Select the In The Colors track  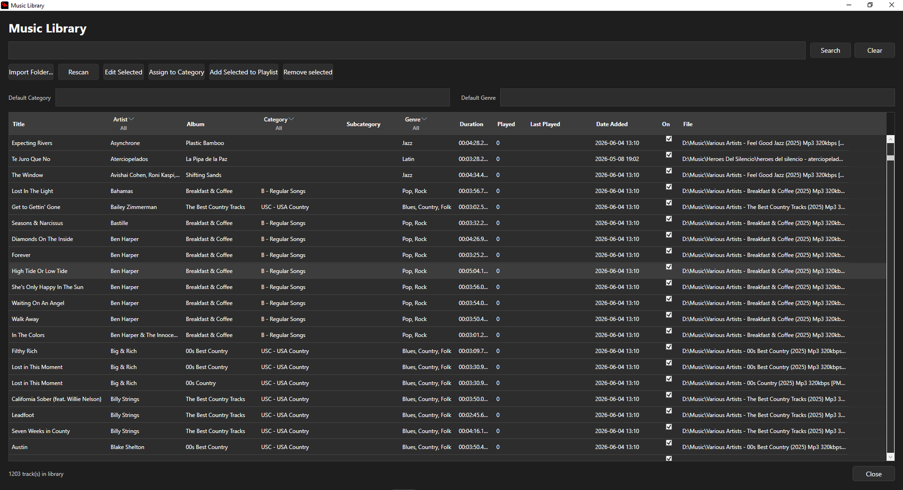coord(28,335)
